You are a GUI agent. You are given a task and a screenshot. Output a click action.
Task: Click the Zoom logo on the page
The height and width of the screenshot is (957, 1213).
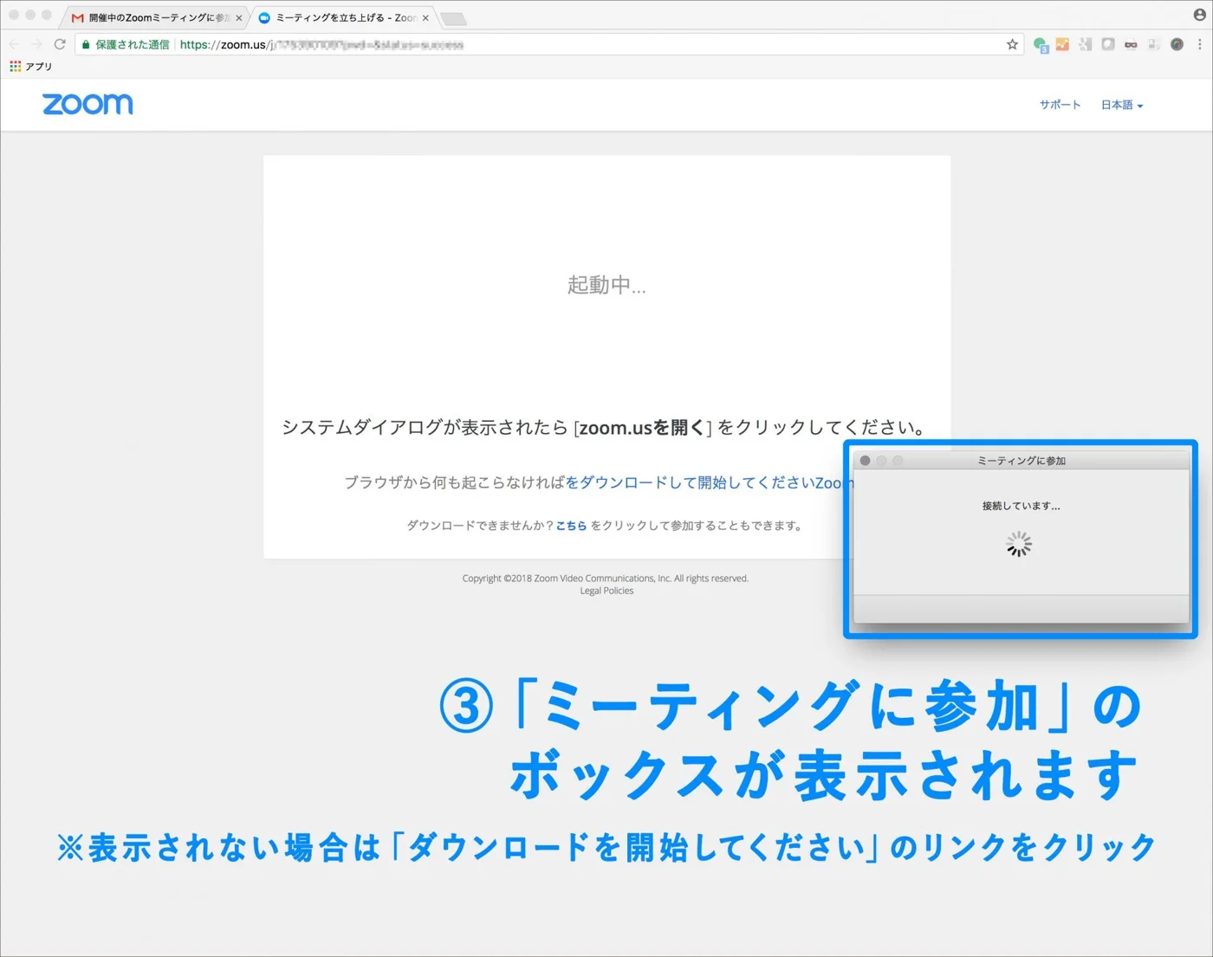pyautogui.click(x=88, y=104)
